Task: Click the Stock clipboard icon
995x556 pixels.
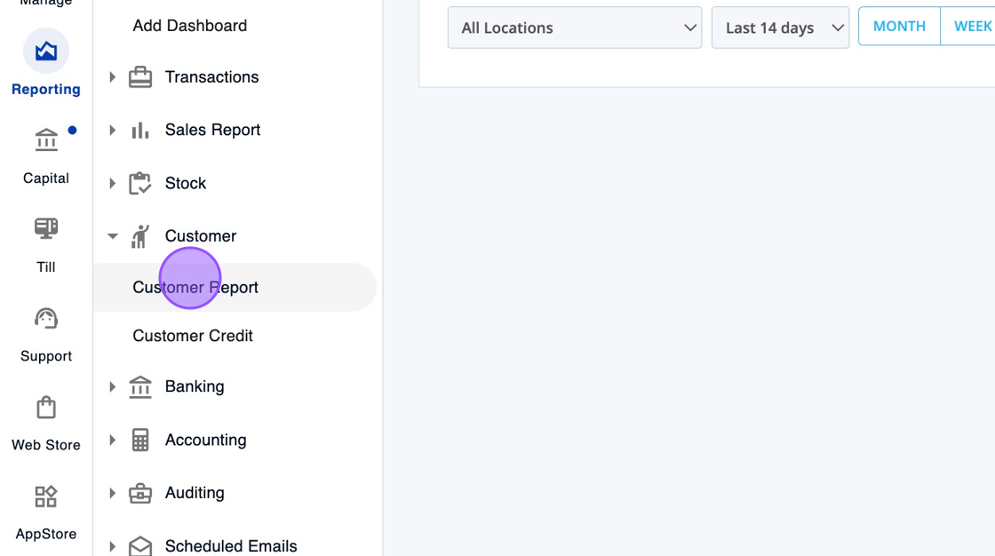Action: point(140,184)
